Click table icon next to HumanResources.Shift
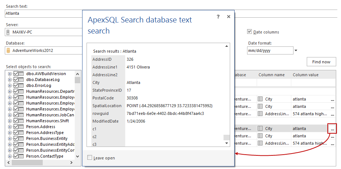Image resolution: width=341 pixels, height=169 pixels. pos(21,121)
